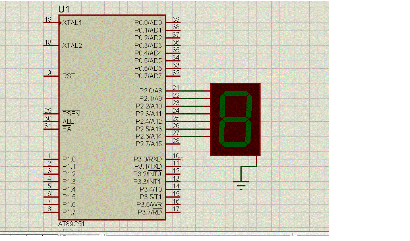This screenshot has height=241, width=410.
Task: Click the P3.0/RXD pin label
Action: (148, 159)
